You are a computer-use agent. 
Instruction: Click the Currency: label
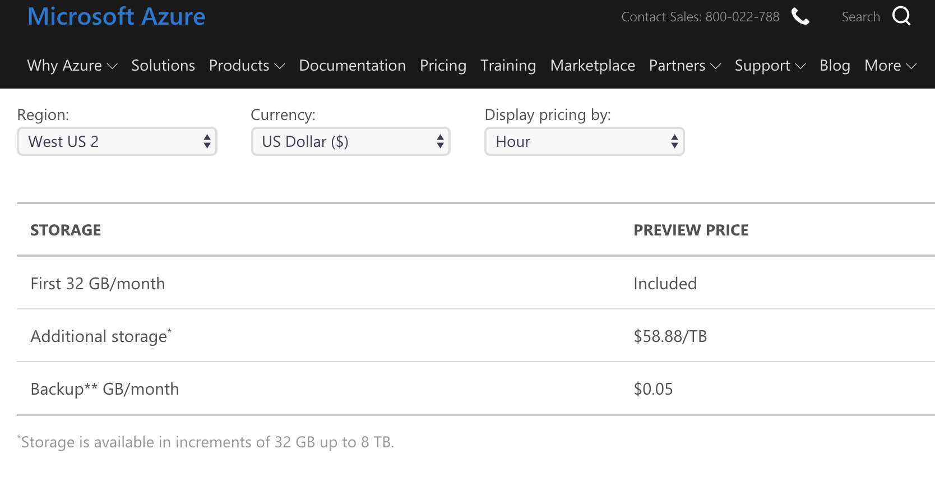pos(283,114)
